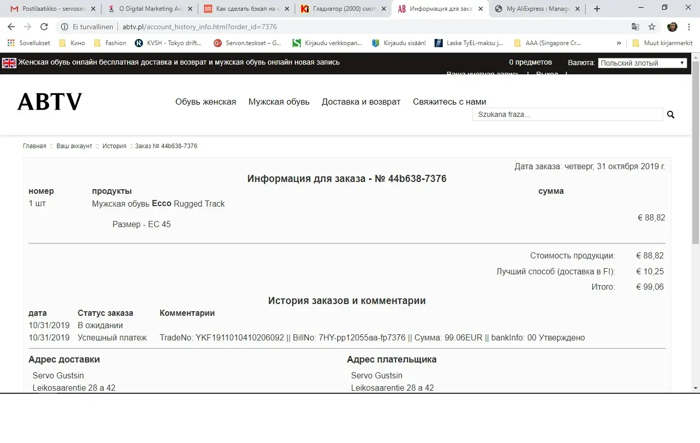Open the Обувь женская menu item
Image resolution: width=700 pixels, height=443 pixels.
click(x=205, y=102)
